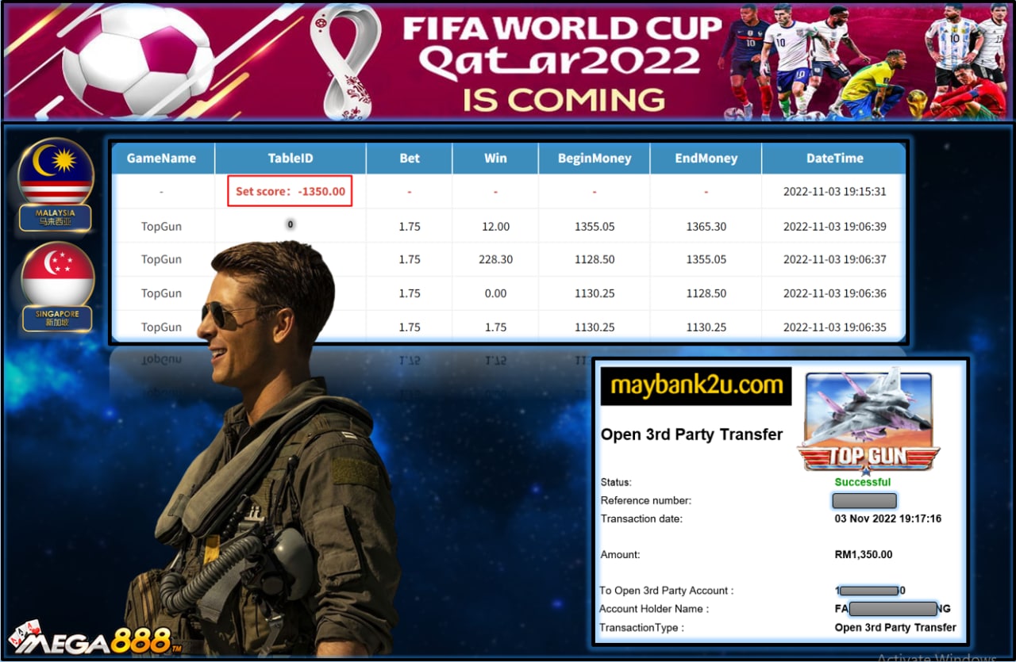Click the Account Holder Name label
1016x662 pixels.
point(654,609)
